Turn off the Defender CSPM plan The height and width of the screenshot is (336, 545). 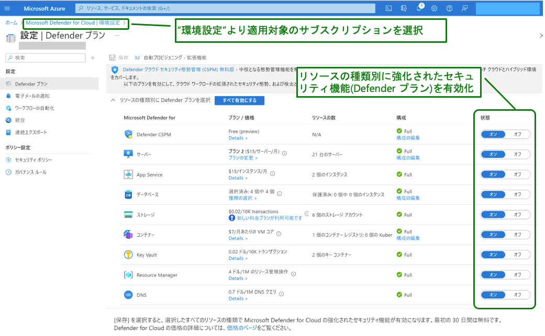pos(517,134)
